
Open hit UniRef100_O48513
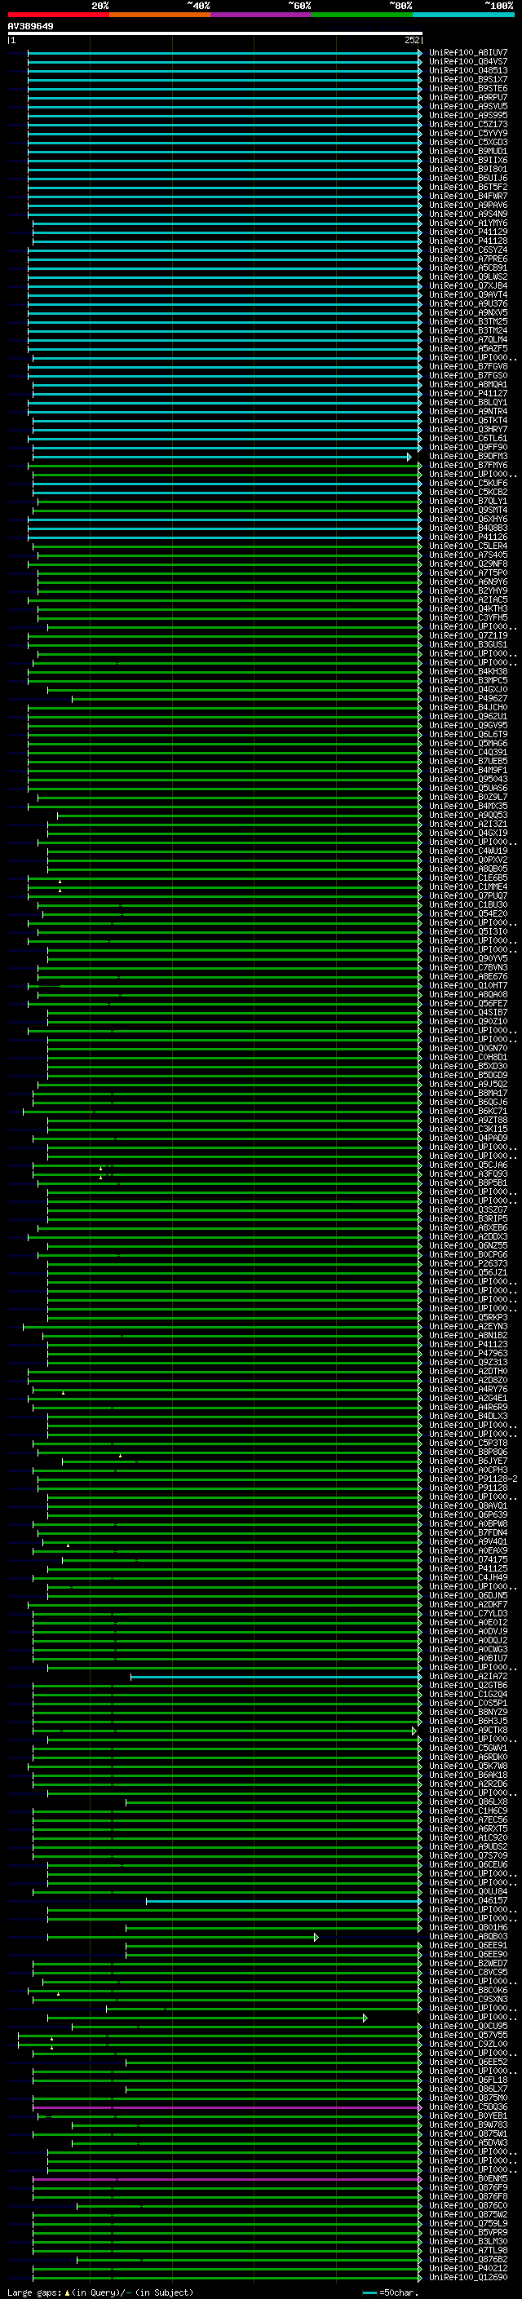(x=467, y=70)
